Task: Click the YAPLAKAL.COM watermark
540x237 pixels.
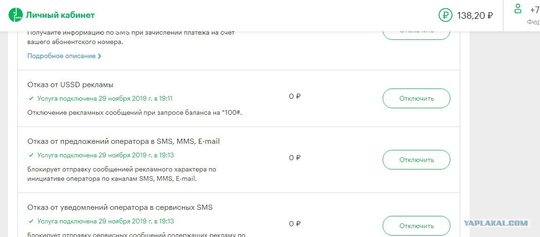Action: tap(495, 223)
